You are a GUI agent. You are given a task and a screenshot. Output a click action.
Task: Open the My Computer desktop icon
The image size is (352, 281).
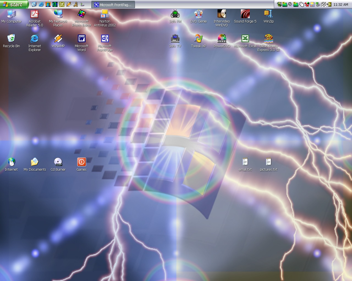(x=12, y=16)
